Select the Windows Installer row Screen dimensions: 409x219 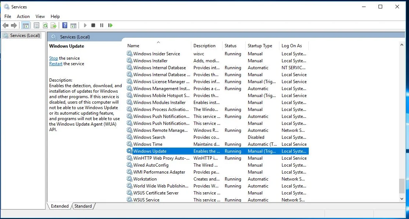coord(217,60)
